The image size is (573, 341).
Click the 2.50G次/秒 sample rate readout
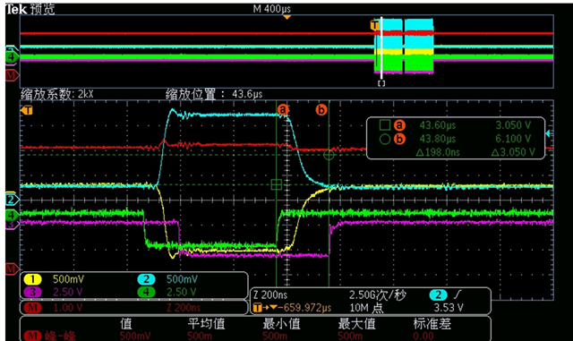(x=377, y=295)
